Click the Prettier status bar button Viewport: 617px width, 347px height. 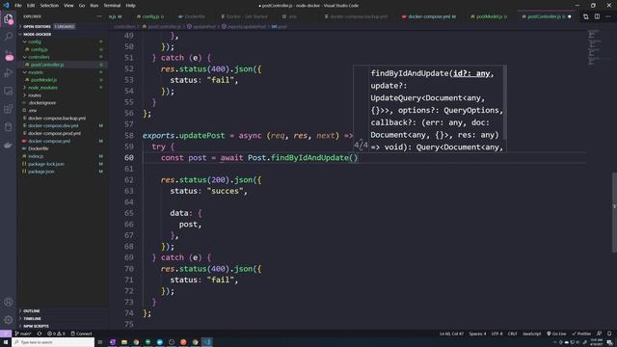pyautogui.click(x=581, y=334)
